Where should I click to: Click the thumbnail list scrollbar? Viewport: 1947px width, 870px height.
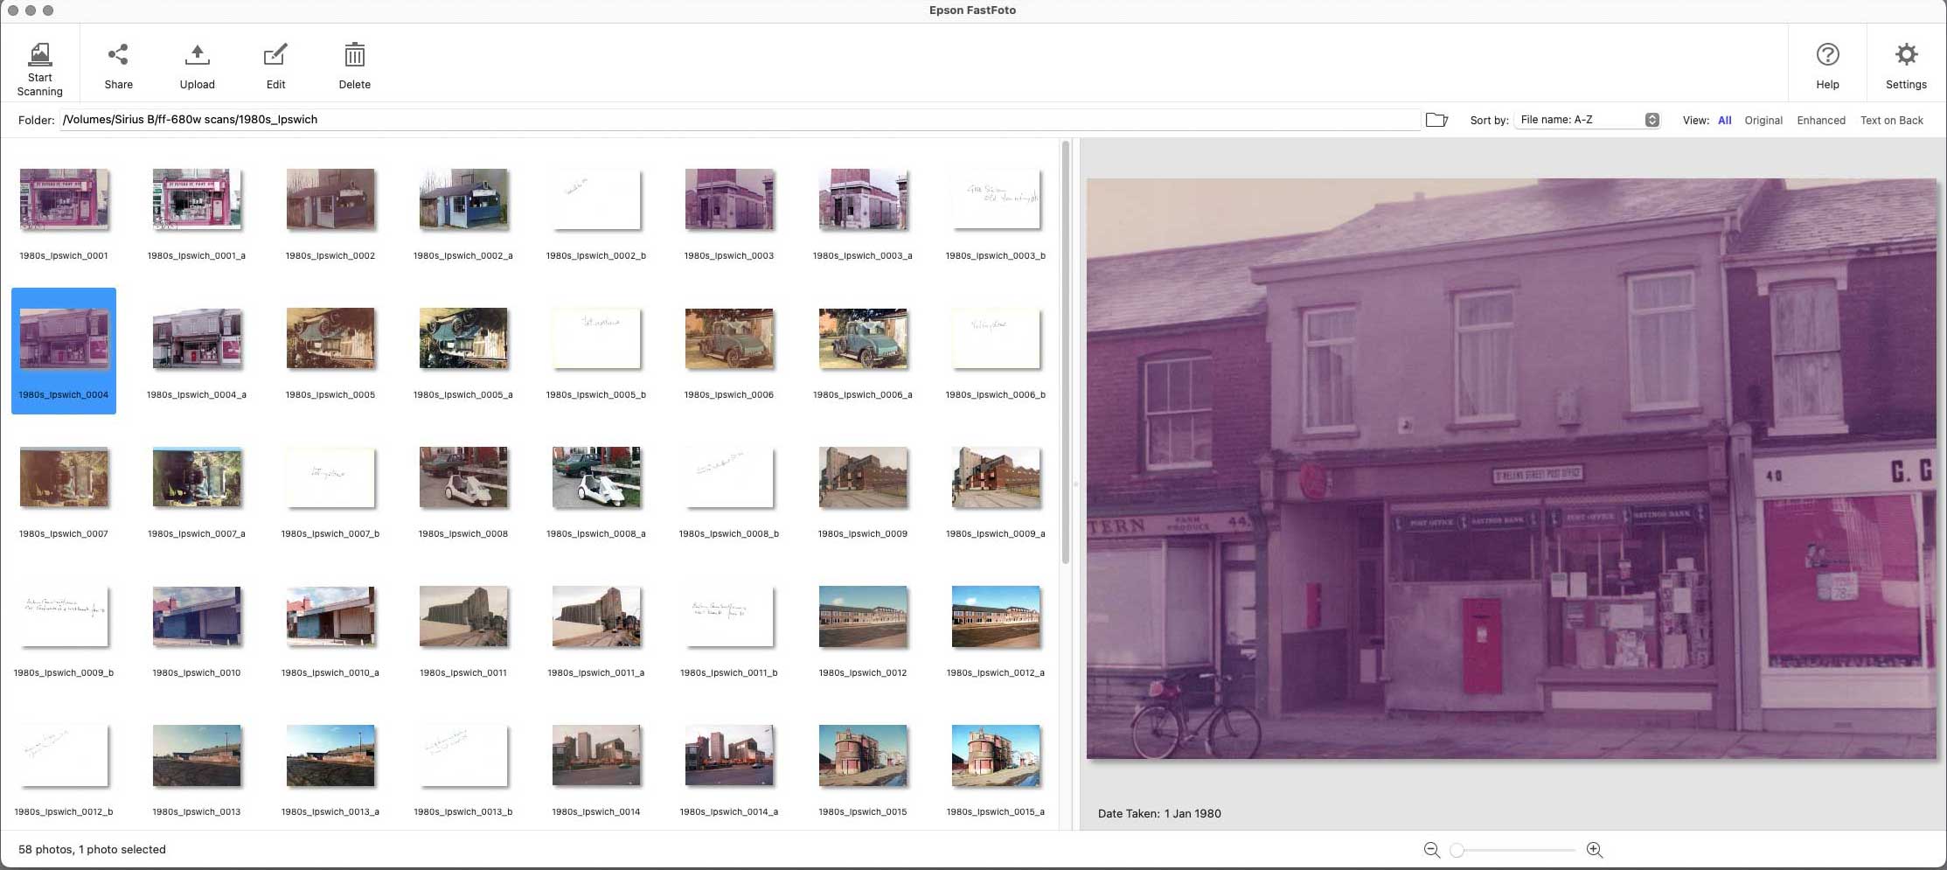click(1065, 352)
